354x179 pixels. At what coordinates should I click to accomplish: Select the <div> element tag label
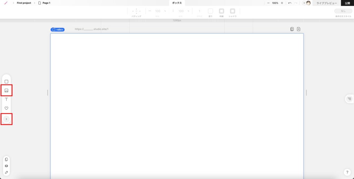(57, 30)
